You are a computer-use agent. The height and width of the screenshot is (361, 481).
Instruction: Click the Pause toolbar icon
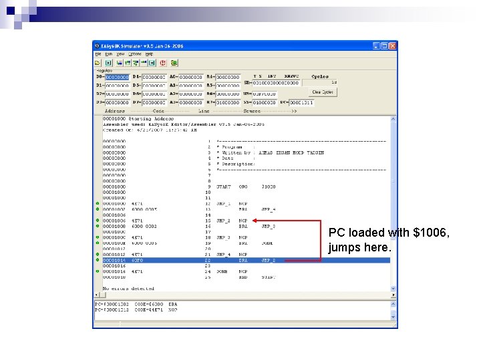point(152,63)
